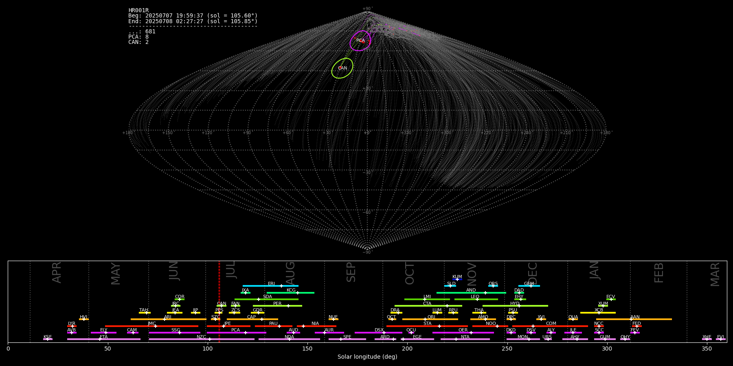
Task: Click the JMC shower bar label
Action: (152, 324)
